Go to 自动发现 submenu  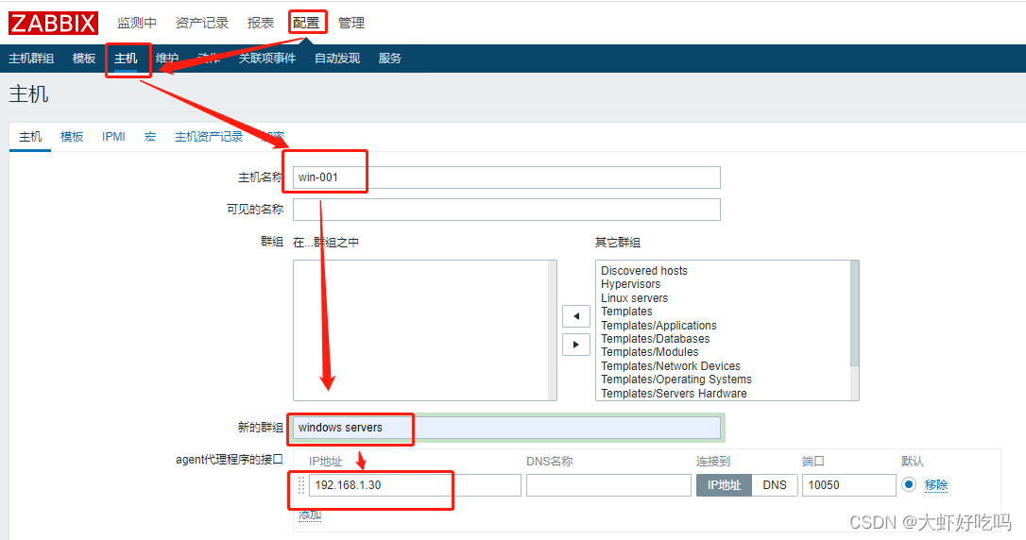coord(337,59)
